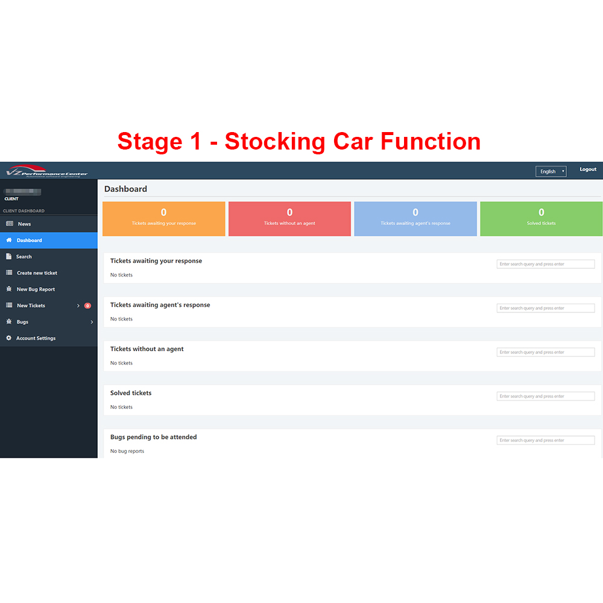Click the Search document icon
This screenshot has width=603, height=603.
point(9,256)
